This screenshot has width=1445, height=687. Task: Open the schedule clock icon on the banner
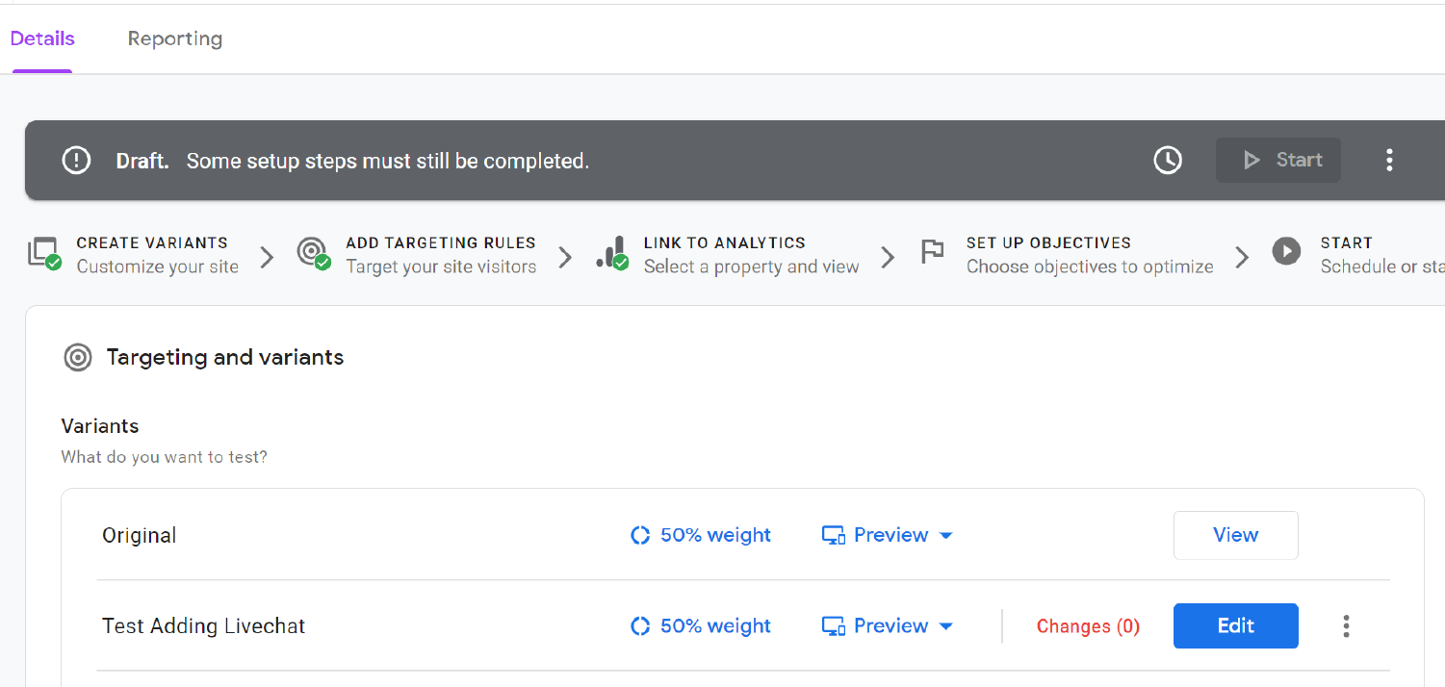1168,160
